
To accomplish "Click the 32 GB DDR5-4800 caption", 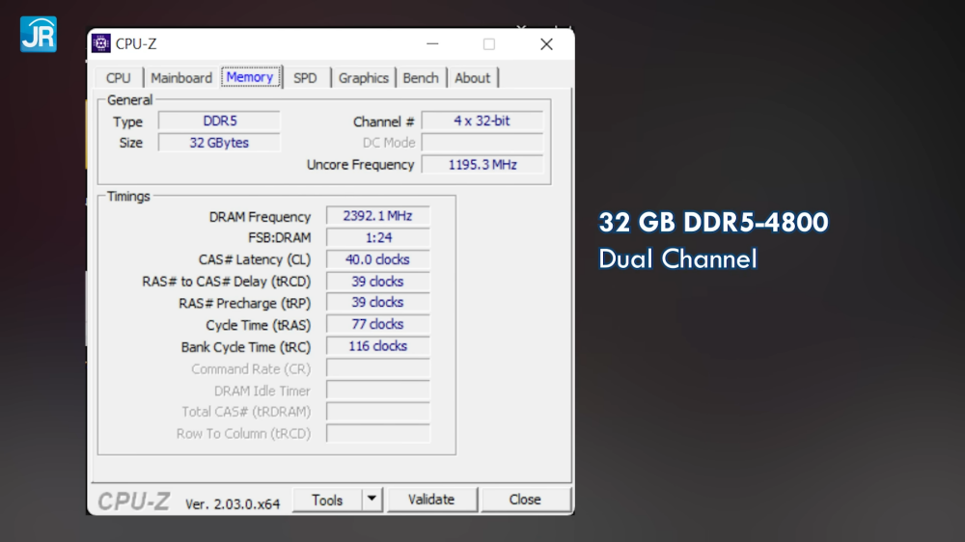I will [x=714, y=222].
